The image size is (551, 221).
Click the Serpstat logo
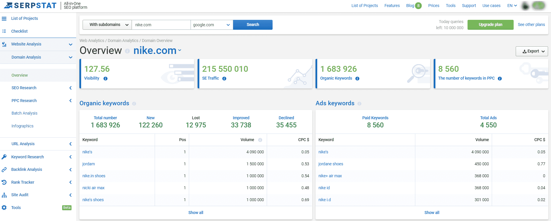coord(30,6)
